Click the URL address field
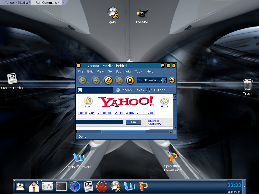259x194 pixels. point(152,80)
